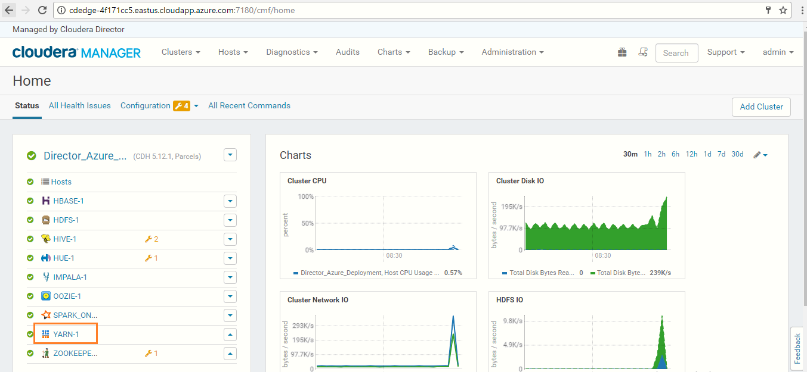View All Recent Commands tab
807x372 pixels.
point(249,105)
